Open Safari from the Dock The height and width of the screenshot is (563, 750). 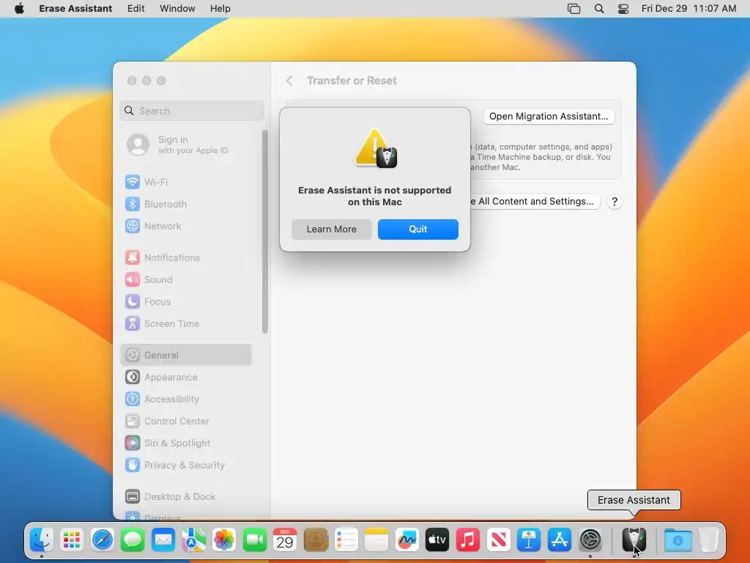tap(103, 540)
